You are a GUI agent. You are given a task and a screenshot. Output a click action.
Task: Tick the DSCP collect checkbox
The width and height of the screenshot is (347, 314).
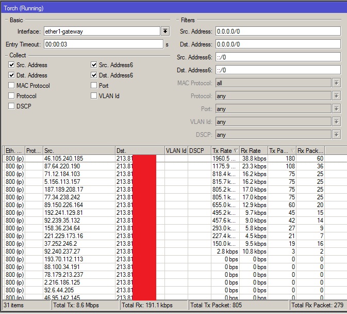tap(12, 106)
